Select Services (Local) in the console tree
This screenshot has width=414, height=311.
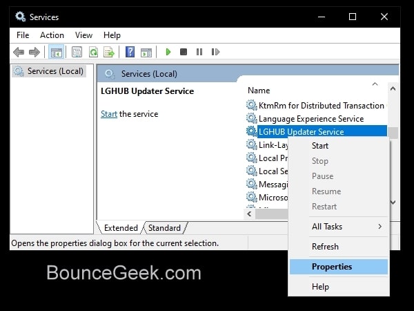pos(49,71)
